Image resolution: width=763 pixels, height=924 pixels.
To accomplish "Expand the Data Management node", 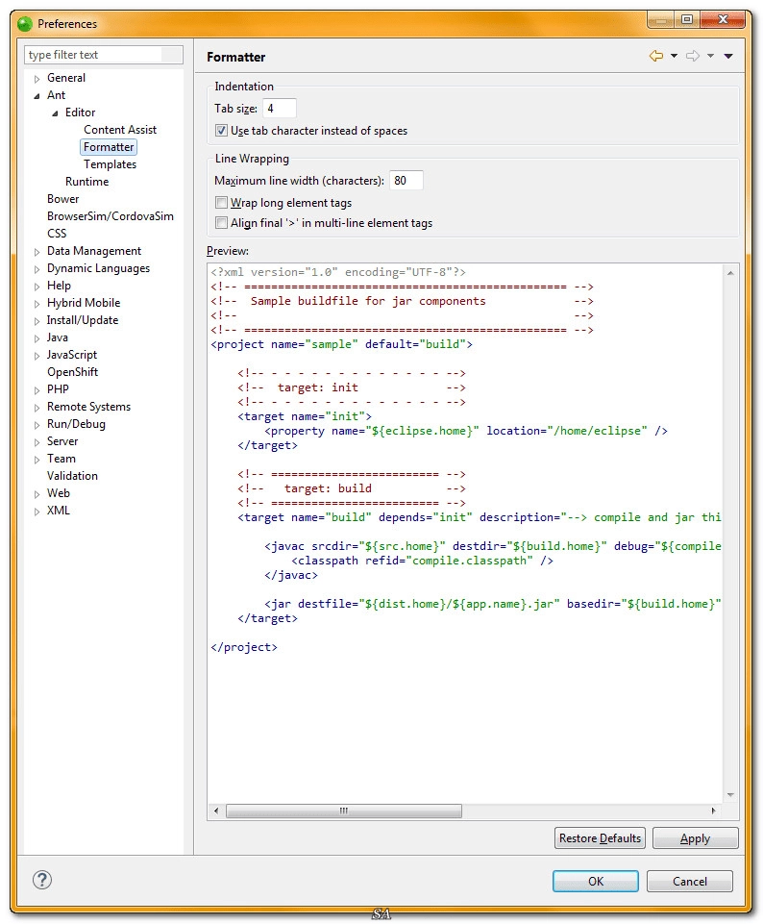I will [37, 252].
